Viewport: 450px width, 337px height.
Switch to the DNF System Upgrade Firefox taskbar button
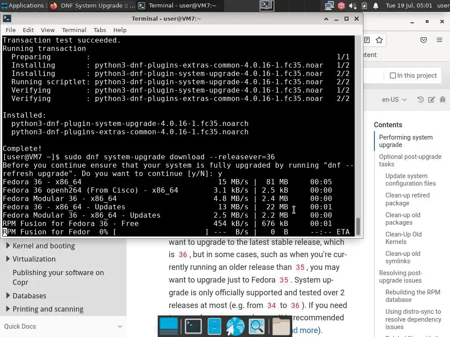92,5
